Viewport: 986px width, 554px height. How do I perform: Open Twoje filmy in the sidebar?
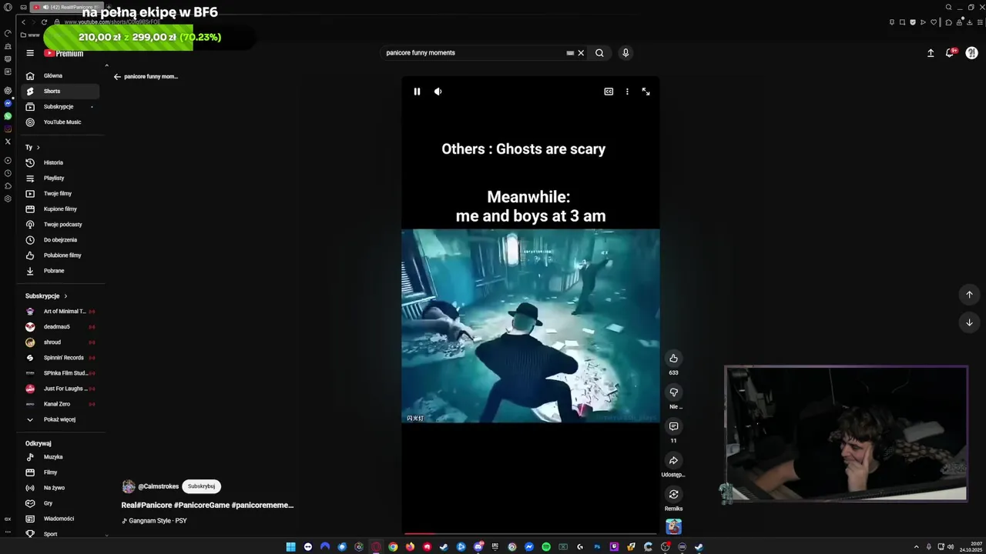point(60,193)
